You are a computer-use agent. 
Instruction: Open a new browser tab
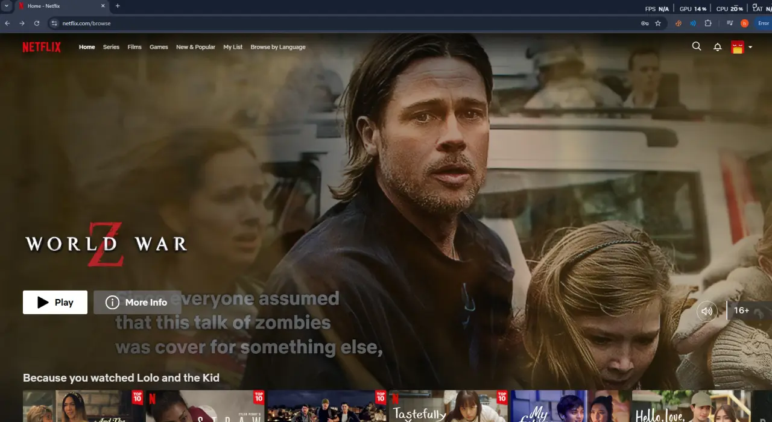tap(118, 6)
